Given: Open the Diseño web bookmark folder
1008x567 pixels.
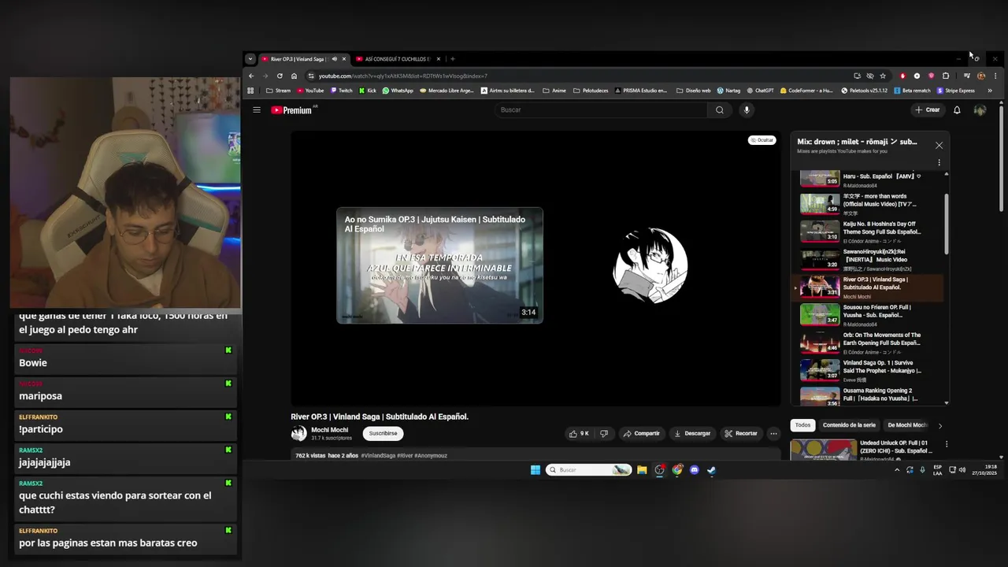Looking at the screenshot, I should tap(693, 91).
